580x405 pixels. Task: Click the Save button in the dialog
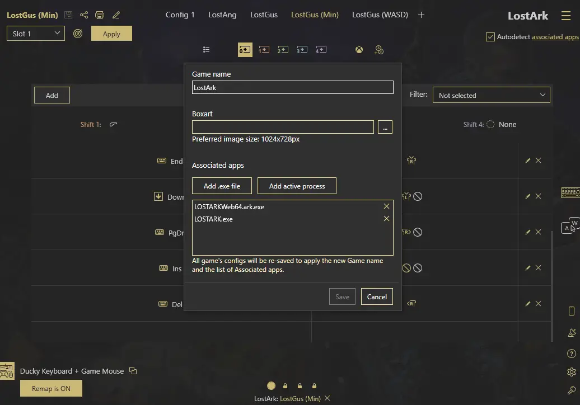[x=342, y=296]
